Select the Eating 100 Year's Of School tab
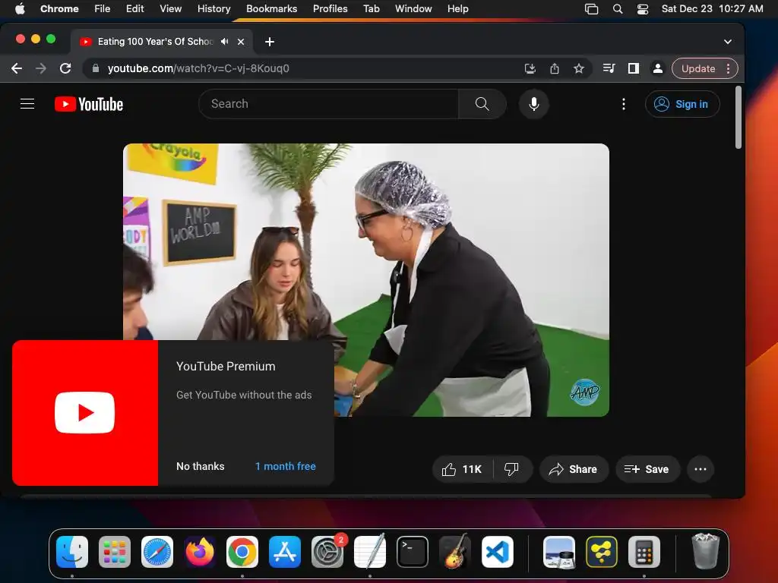The height and width of the screenshot is (583, 778). click(x=163, y=42)
